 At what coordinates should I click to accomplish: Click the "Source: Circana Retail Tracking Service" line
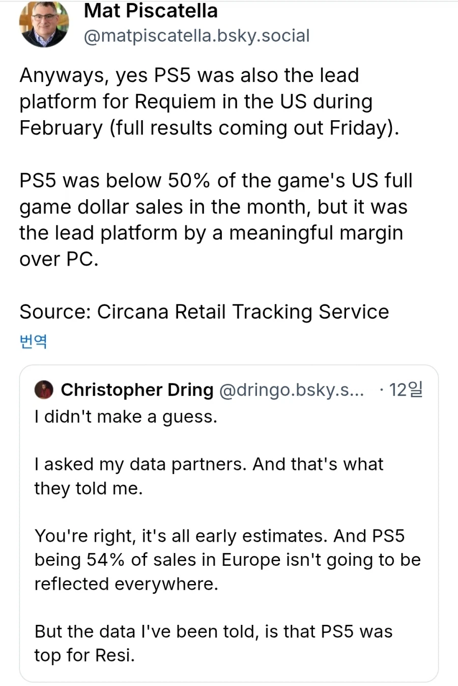(204, 312)
